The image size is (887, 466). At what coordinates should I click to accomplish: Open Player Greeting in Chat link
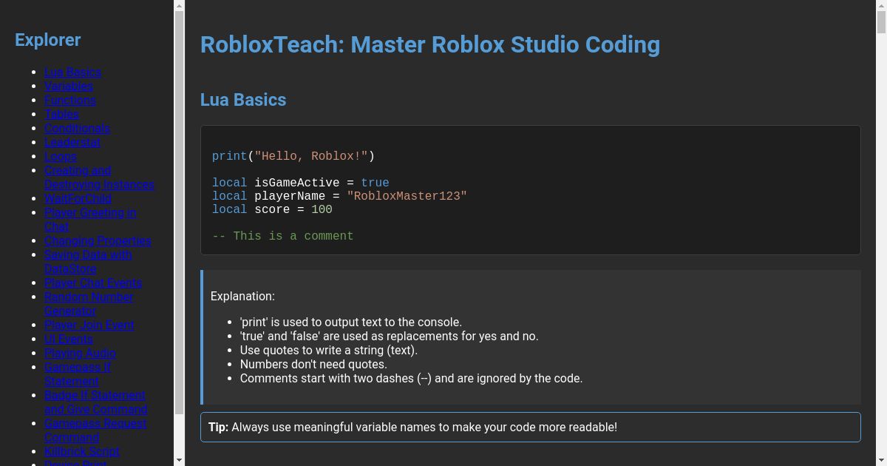tap(90, 220)
